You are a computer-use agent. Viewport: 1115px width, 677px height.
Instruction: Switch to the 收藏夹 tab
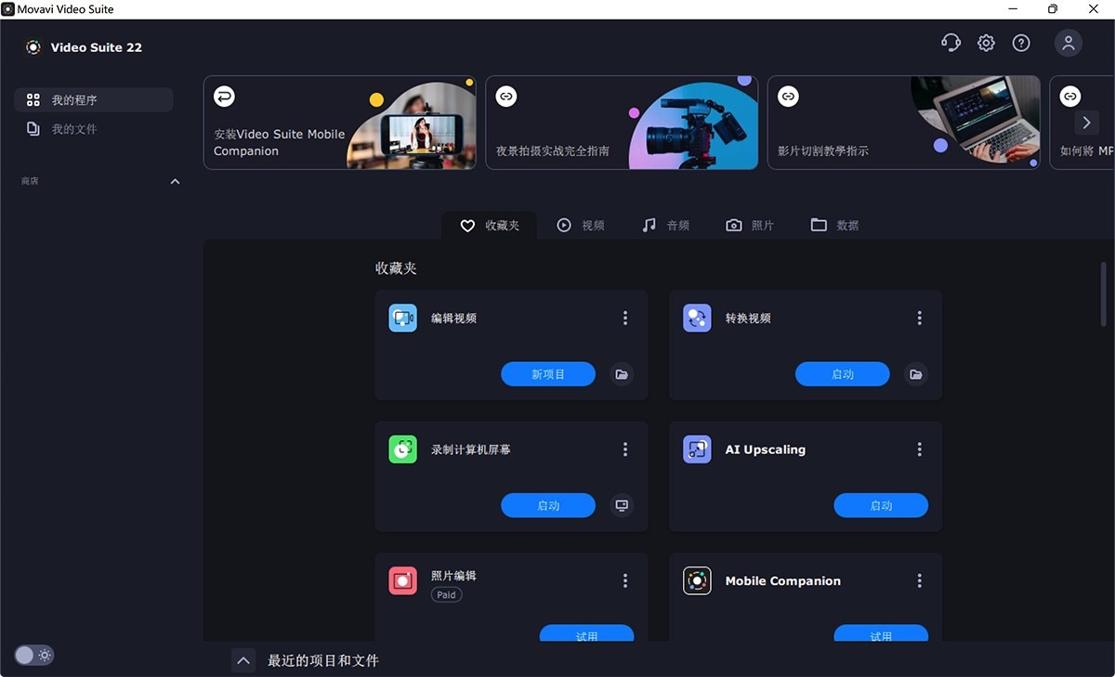pyautogui.click(x=490, y=226)
